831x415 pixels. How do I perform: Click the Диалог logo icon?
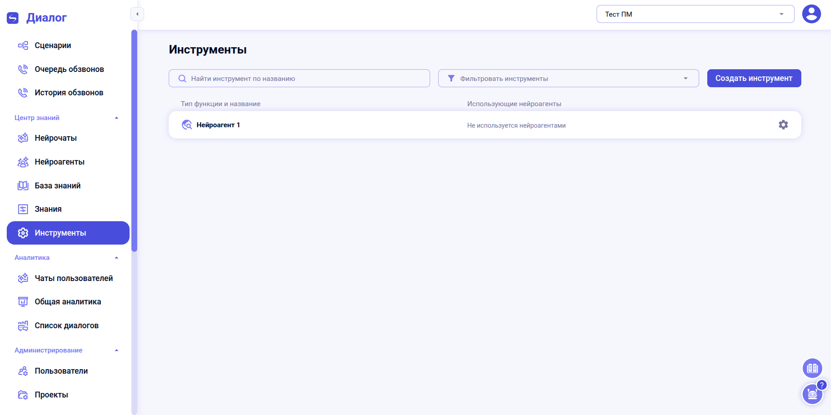[13, 18]
